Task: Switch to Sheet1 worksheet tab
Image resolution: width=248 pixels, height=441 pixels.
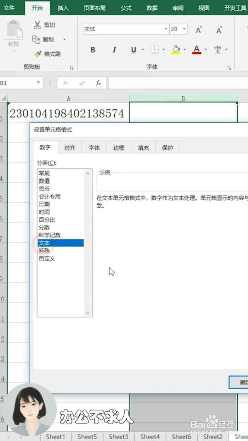Action: pyautogui.click(x=55, y=437)
